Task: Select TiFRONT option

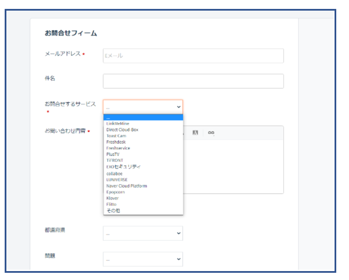Action: tap(143, 160)
